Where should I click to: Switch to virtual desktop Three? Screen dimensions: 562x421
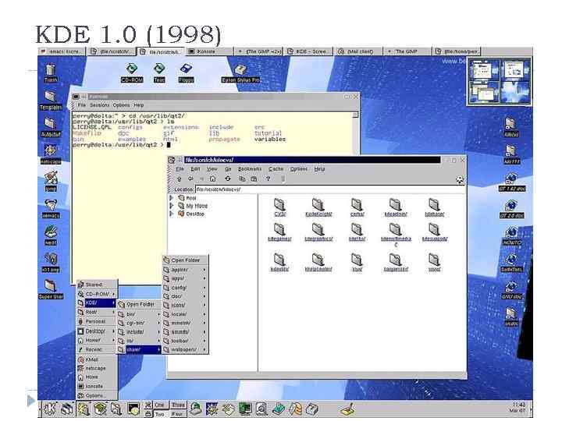(178, 405)
